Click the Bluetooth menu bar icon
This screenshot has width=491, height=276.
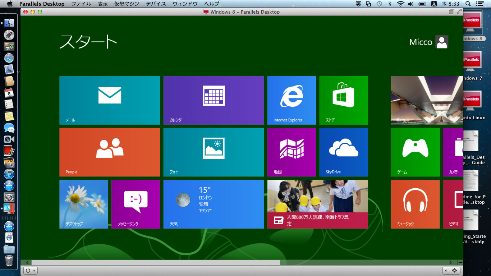coord(390,4)
